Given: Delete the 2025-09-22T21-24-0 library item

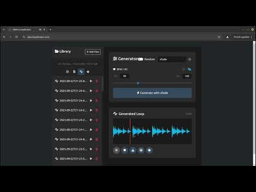Looking at the screenshot, I should pos(97,139).
